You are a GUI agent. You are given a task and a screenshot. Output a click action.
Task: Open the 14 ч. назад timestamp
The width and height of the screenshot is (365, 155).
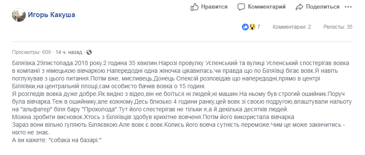(69, 52)
